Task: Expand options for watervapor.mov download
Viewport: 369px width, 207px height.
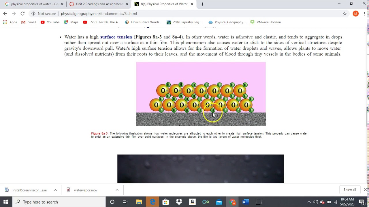Action: [117, 190]
